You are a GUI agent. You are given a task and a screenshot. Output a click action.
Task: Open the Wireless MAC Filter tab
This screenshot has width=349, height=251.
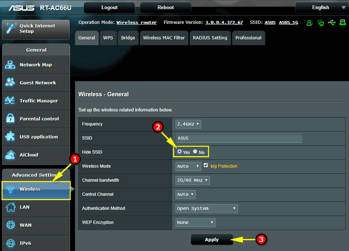coord(164,38)
